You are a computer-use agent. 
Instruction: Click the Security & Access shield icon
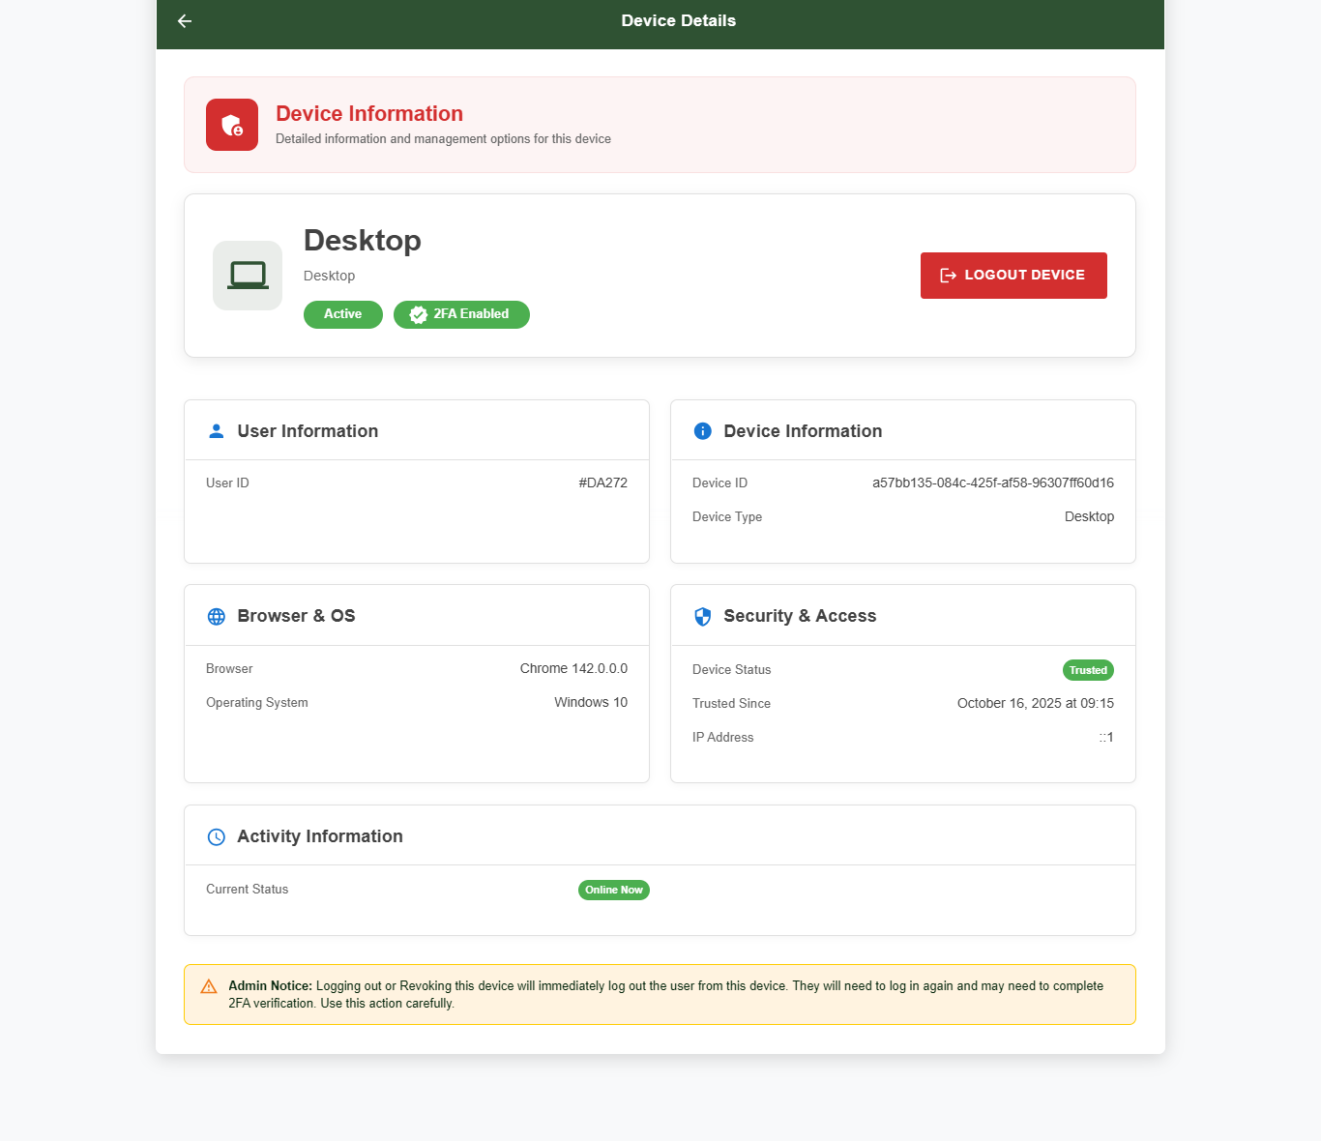click(703, 617)
